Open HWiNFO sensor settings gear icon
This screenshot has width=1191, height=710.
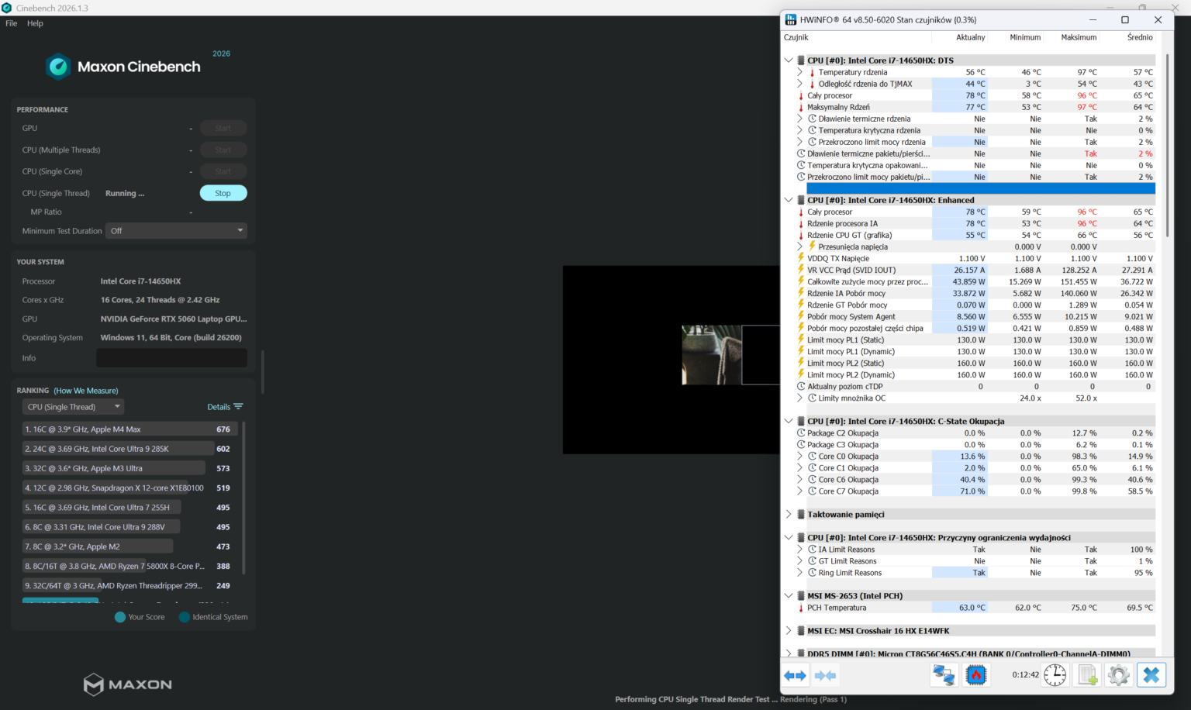tap(1119, 675)
